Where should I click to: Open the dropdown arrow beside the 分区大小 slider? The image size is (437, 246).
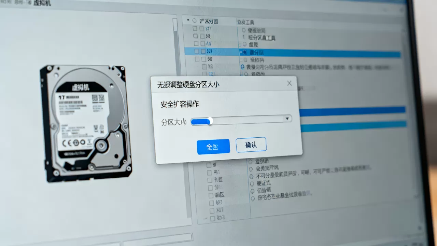pyautogui.click(x=287, y=119)
